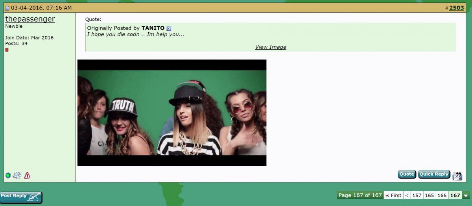Open the reputation scales icon
The width and height of the screenshot is (472, 206).
[x=17, y=176]
